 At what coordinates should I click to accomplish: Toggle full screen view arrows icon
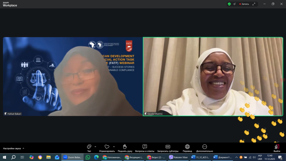[x=254, y=4]
